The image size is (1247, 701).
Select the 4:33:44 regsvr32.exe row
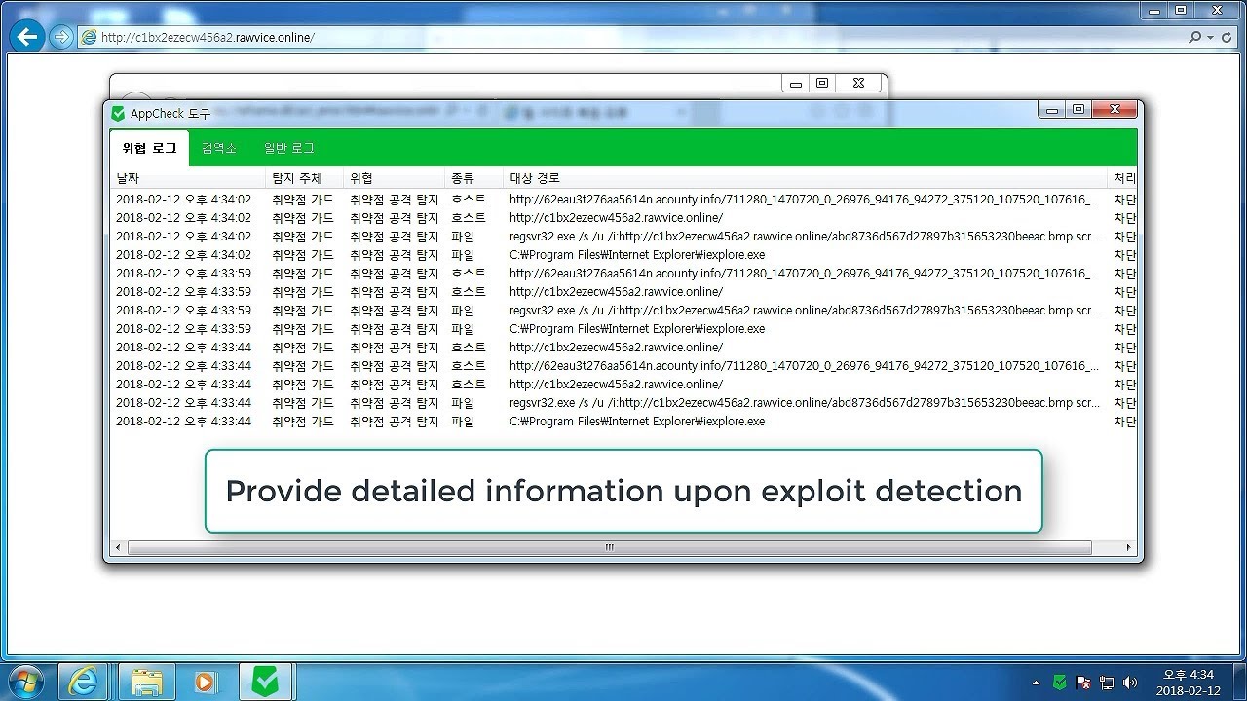click(x=623, y=403)
